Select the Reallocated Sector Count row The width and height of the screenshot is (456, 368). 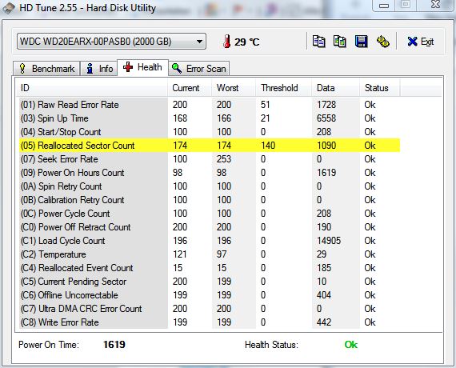point(210,146)
